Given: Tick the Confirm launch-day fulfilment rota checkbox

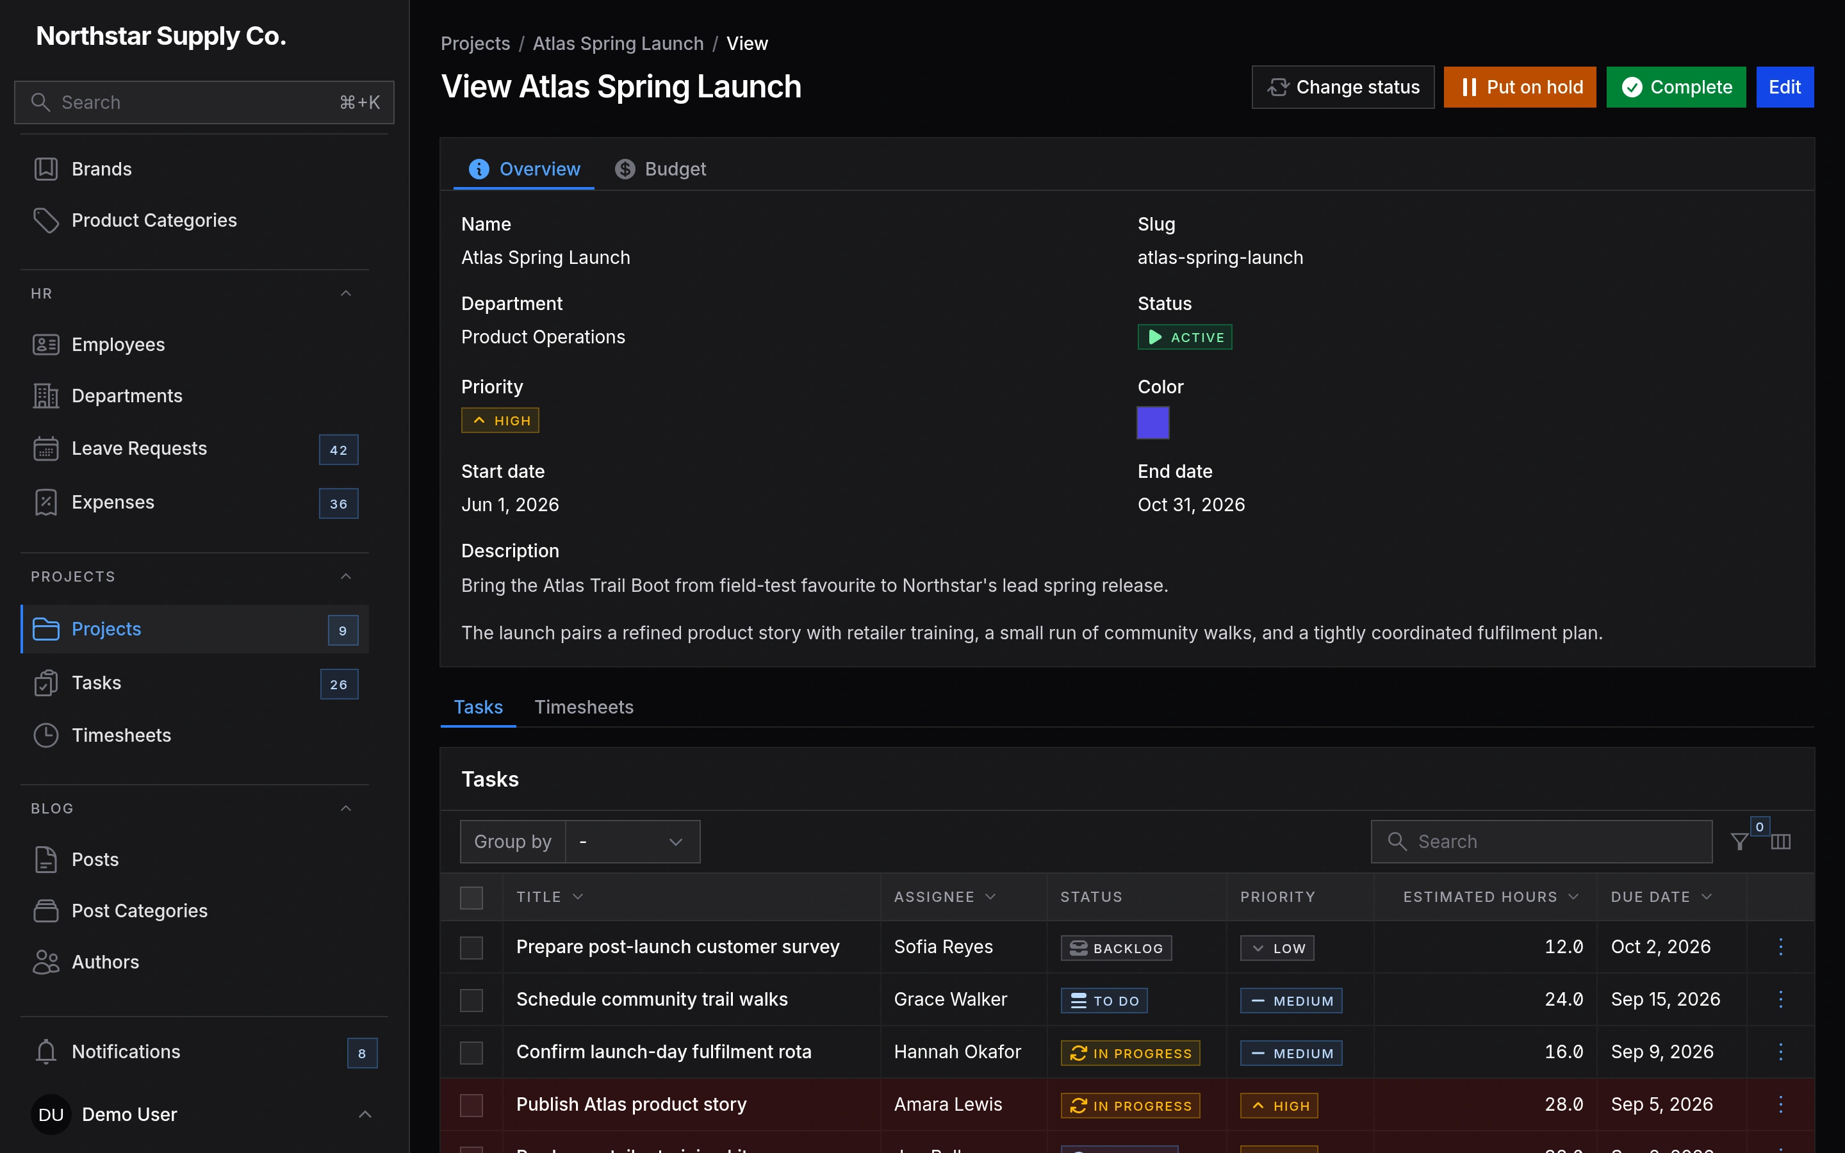Looking at the screenshot, I should click(x=471, y=1052).
